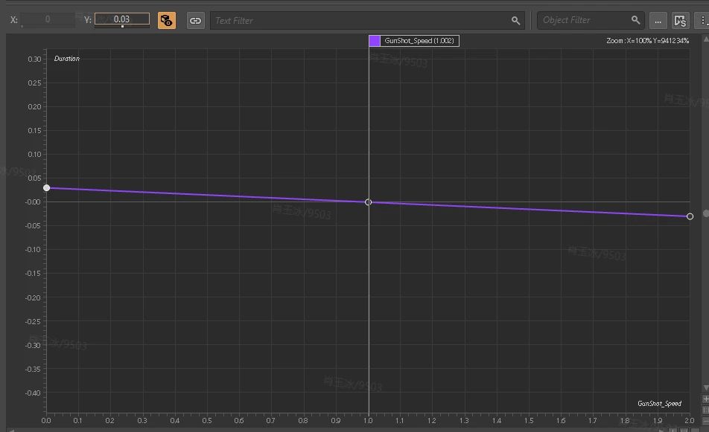Open the vertical three-dots options menu
The image size is (709, 432).
point(702,20)
